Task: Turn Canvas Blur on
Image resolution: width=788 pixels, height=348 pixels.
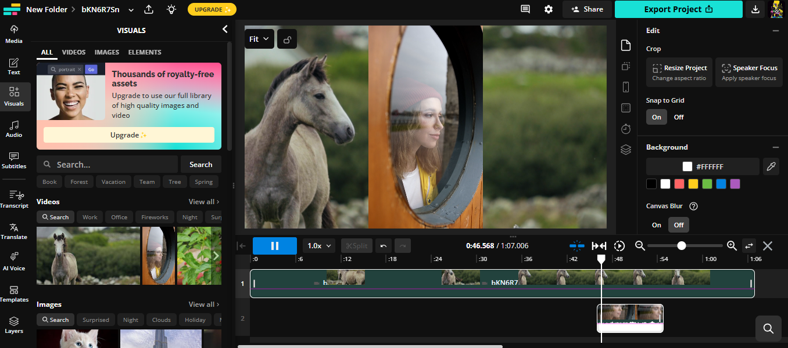Action: tap(656, 225)
